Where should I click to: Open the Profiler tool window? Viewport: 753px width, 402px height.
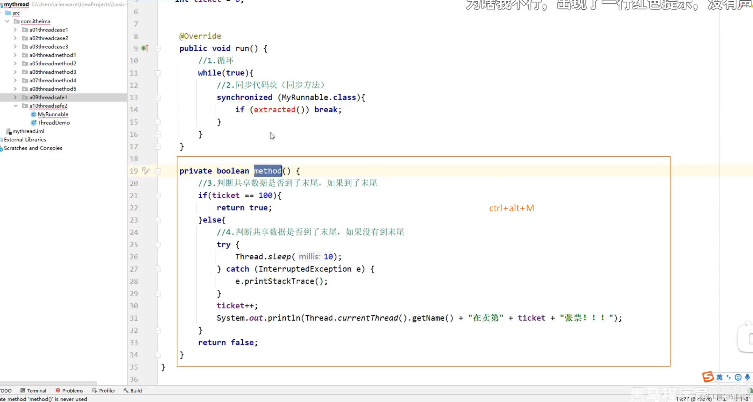(103, 390)
